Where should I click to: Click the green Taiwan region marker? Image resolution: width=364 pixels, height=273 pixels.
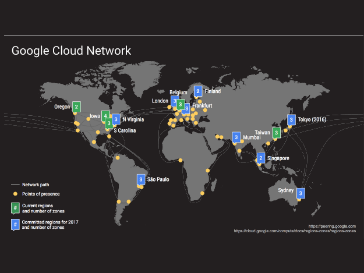point(276,133)
